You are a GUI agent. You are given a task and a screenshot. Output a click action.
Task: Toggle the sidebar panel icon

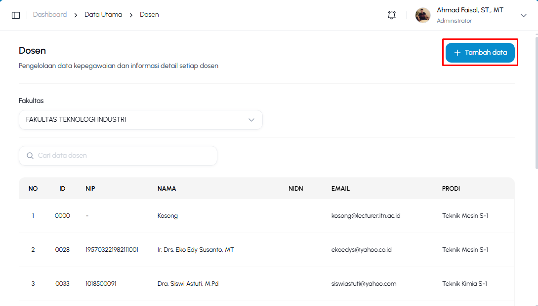16,15
